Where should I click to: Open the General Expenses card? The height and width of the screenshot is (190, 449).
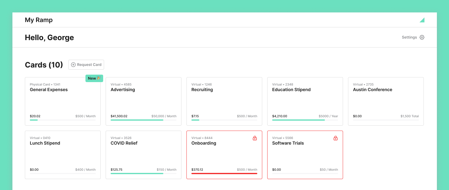[x=63, y=101]
